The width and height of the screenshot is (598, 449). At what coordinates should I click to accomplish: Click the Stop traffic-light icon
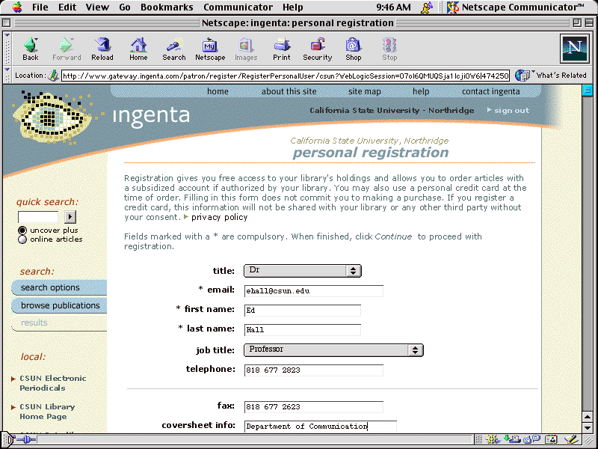[389, 49]
